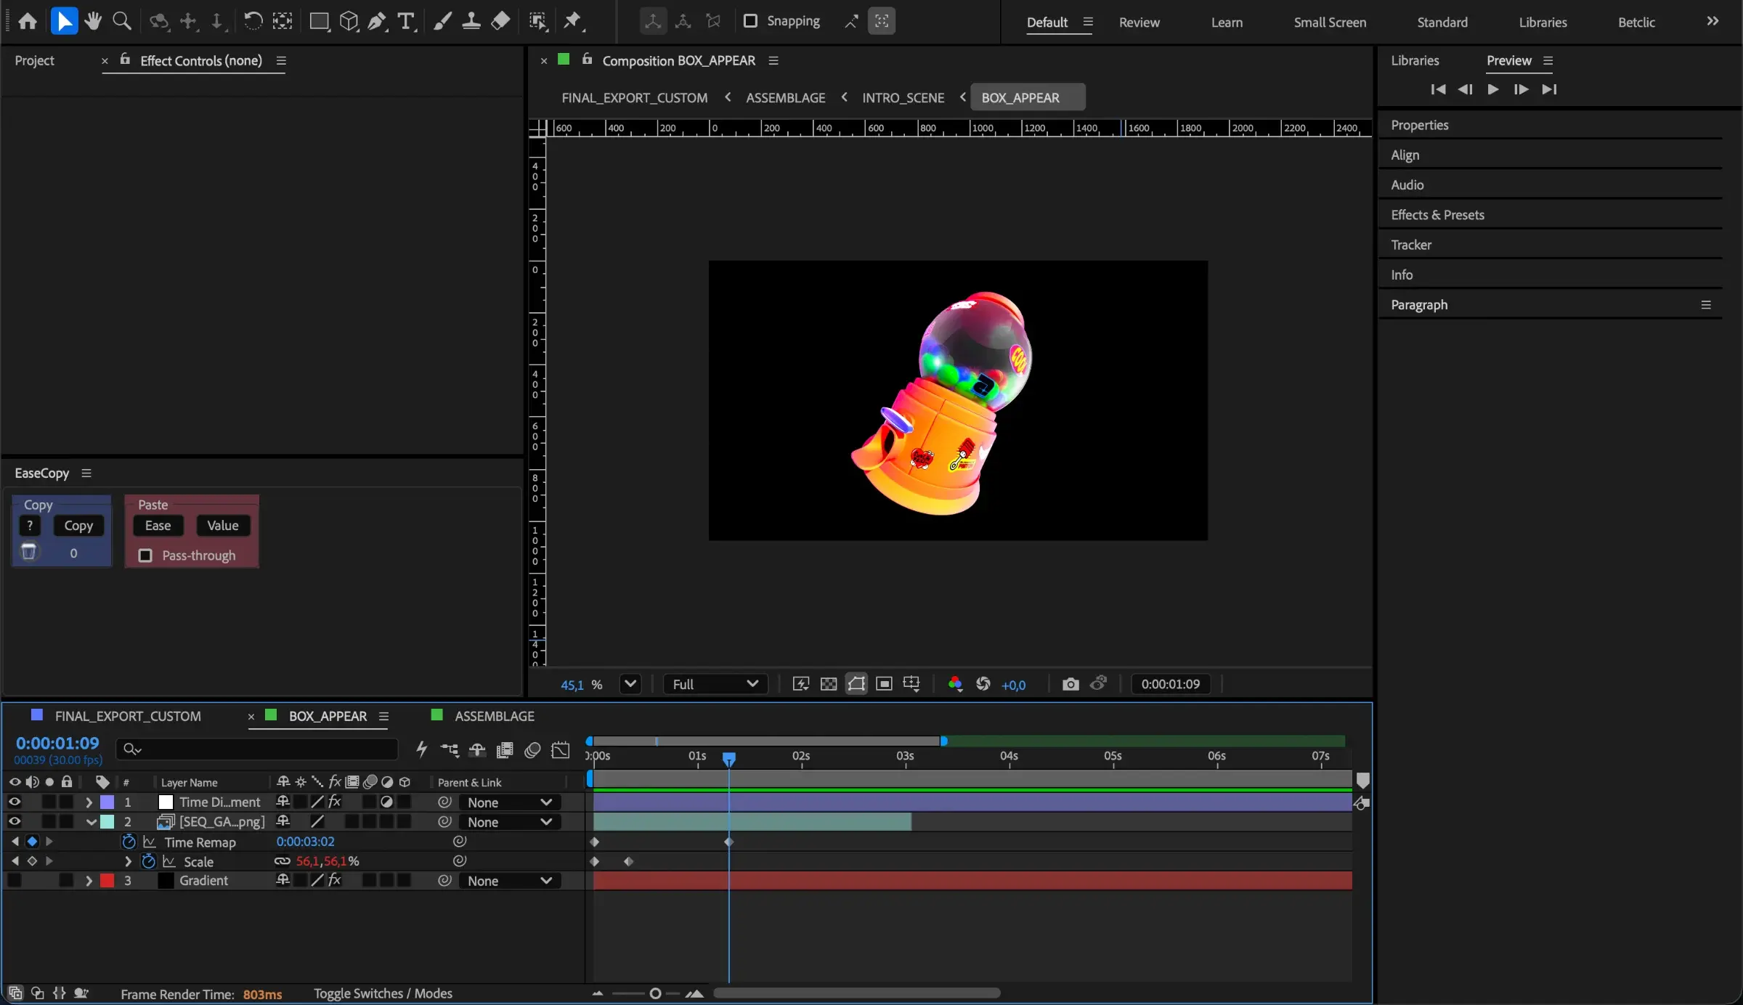The image size is (1743, 1005).
Task: Select the Type text tool
Action: coord(406,21)
